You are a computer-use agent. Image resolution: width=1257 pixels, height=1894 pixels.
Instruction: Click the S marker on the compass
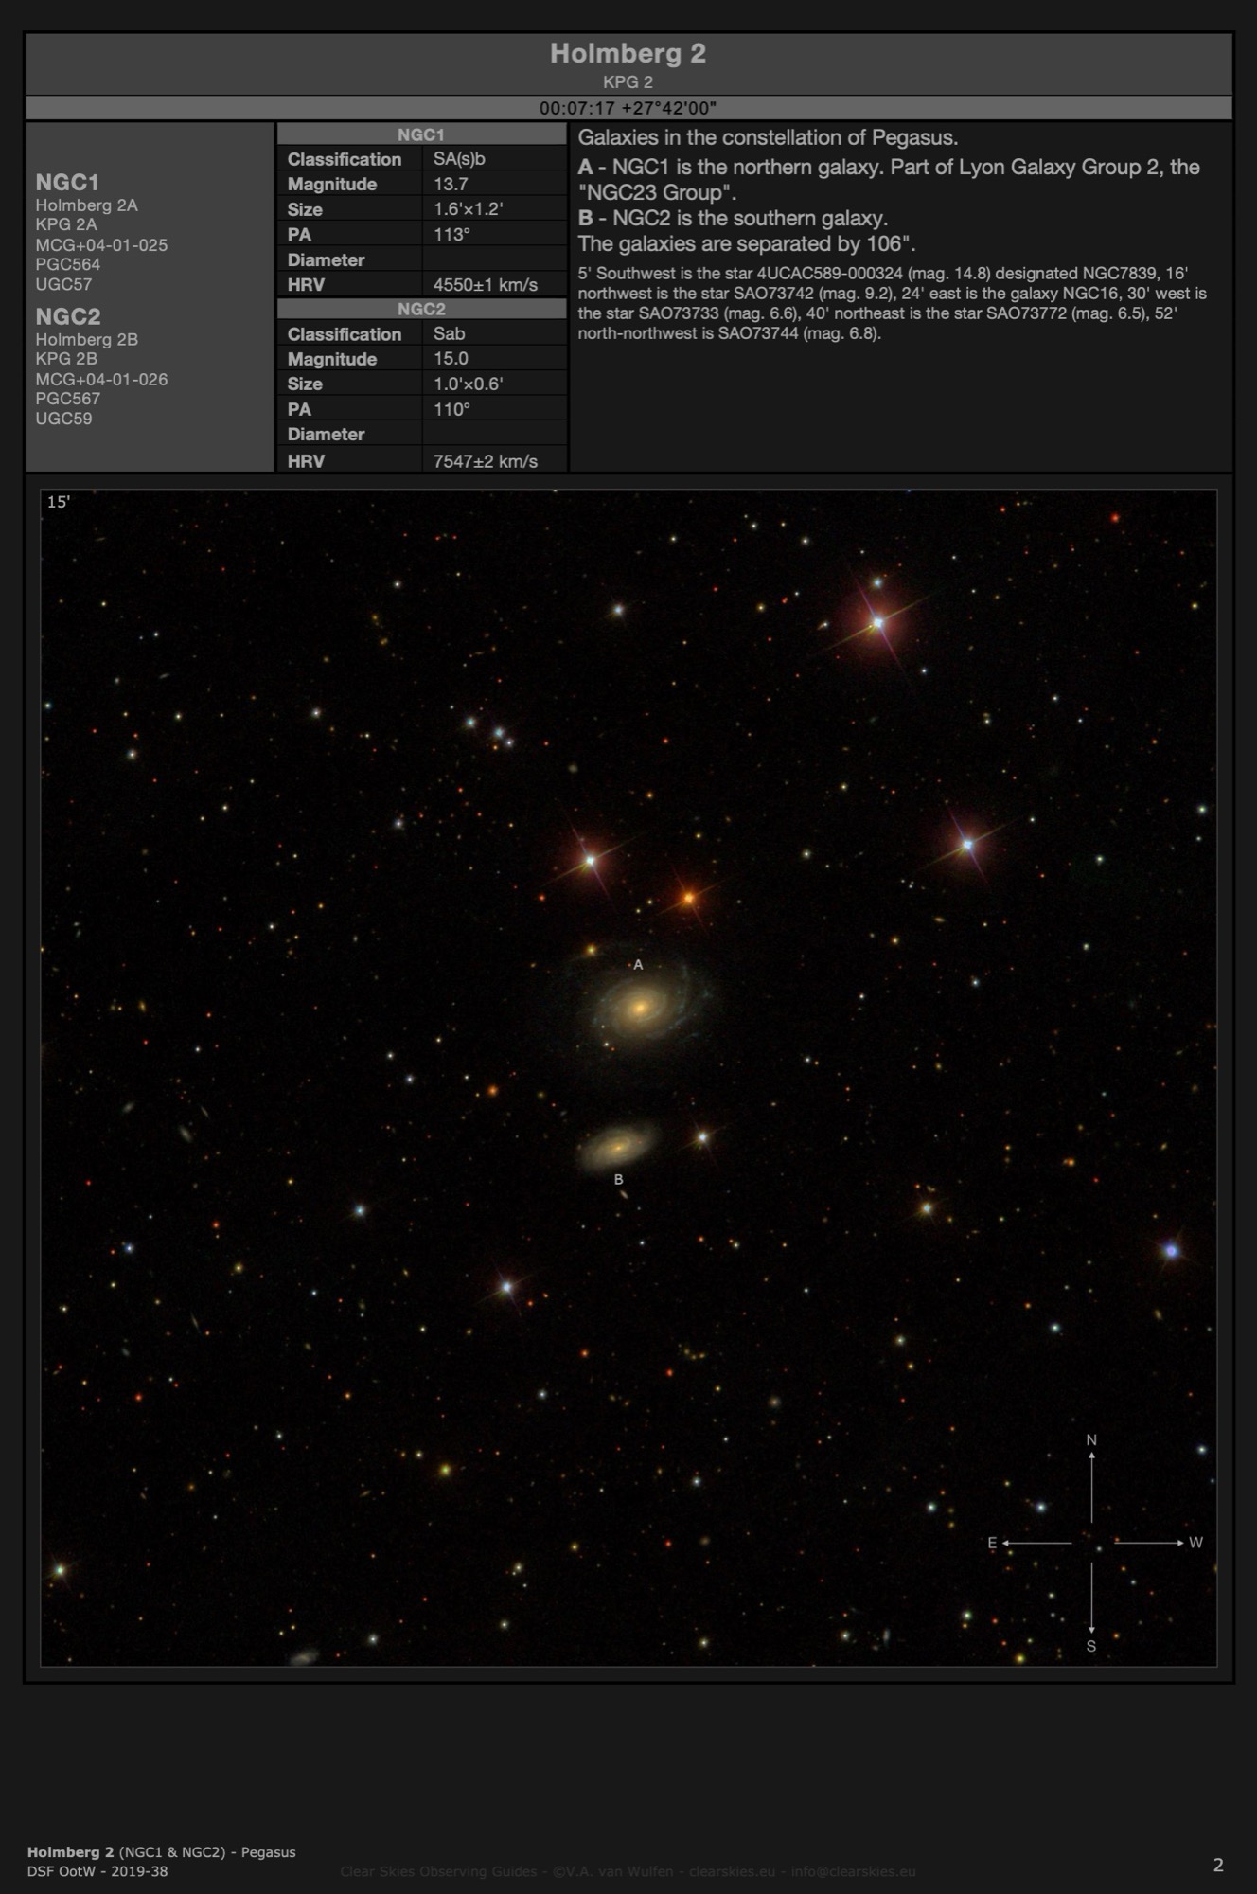coord(1091,1647)
